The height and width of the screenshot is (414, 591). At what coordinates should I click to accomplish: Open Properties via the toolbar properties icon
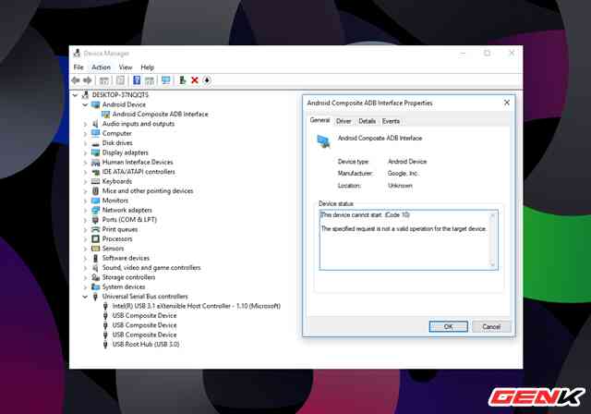pos(120,80)
